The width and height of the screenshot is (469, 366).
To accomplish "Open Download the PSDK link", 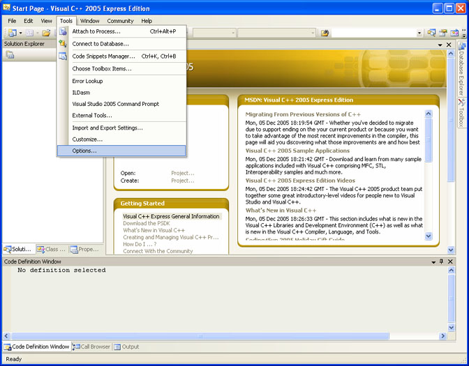I will (147, 223).
